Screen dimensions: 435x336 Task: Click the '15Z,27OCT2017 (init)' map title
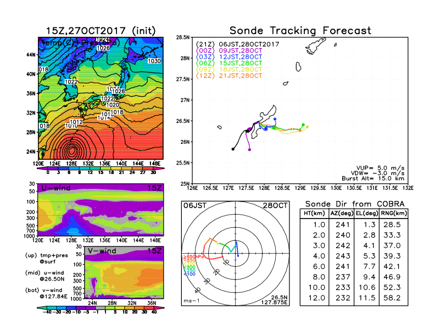[101, 31]
